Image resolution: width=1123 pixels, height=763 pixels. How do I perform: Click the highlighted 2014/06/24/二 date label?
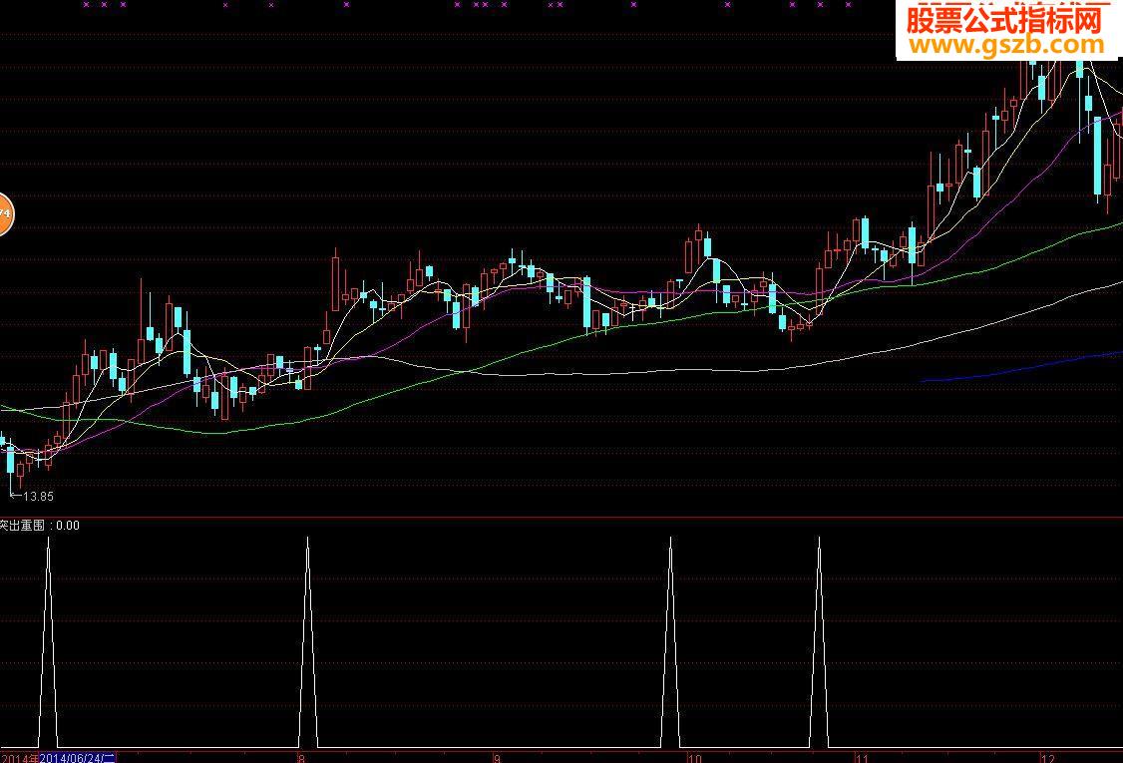pyautogui.click(x=78, y=758)
